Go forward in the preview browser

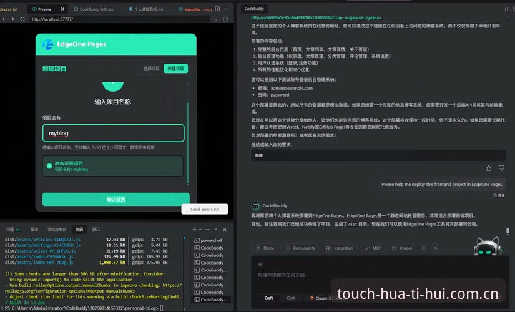(x=13, y=19)
